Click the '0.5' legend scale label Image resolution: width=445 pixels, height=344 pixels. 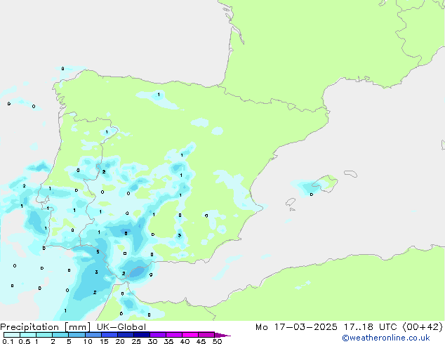(x=25, y=341)
